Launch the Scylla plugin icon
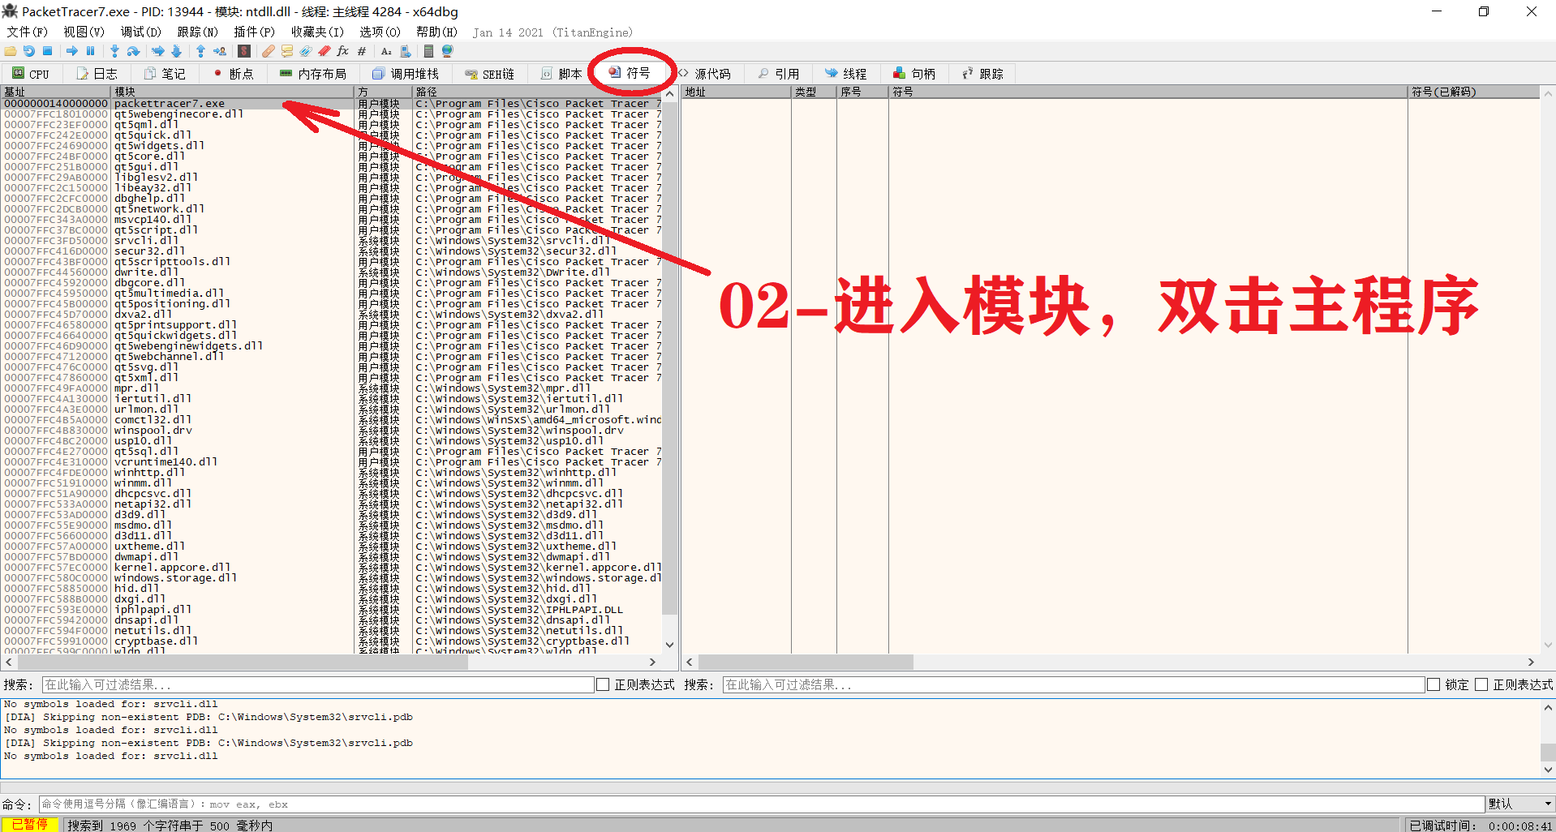The width and height of the screenshot is (1556, 832). (244, 51)
